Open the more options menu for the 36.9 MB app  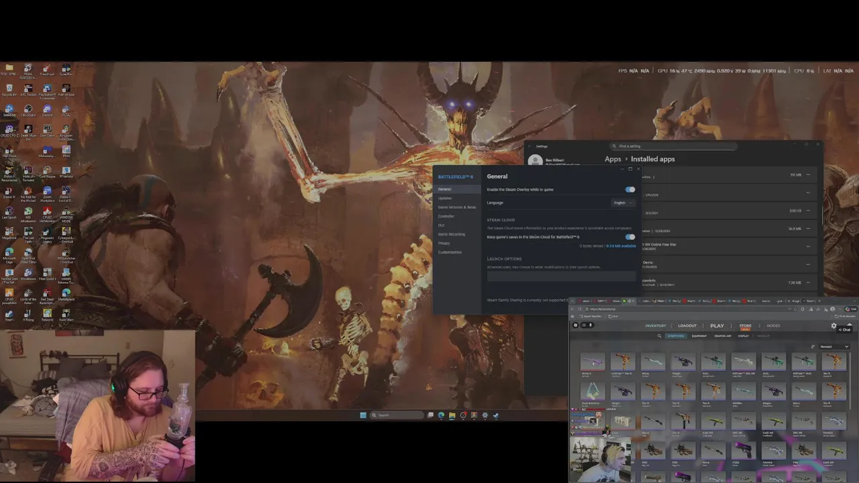pos(808,229)
